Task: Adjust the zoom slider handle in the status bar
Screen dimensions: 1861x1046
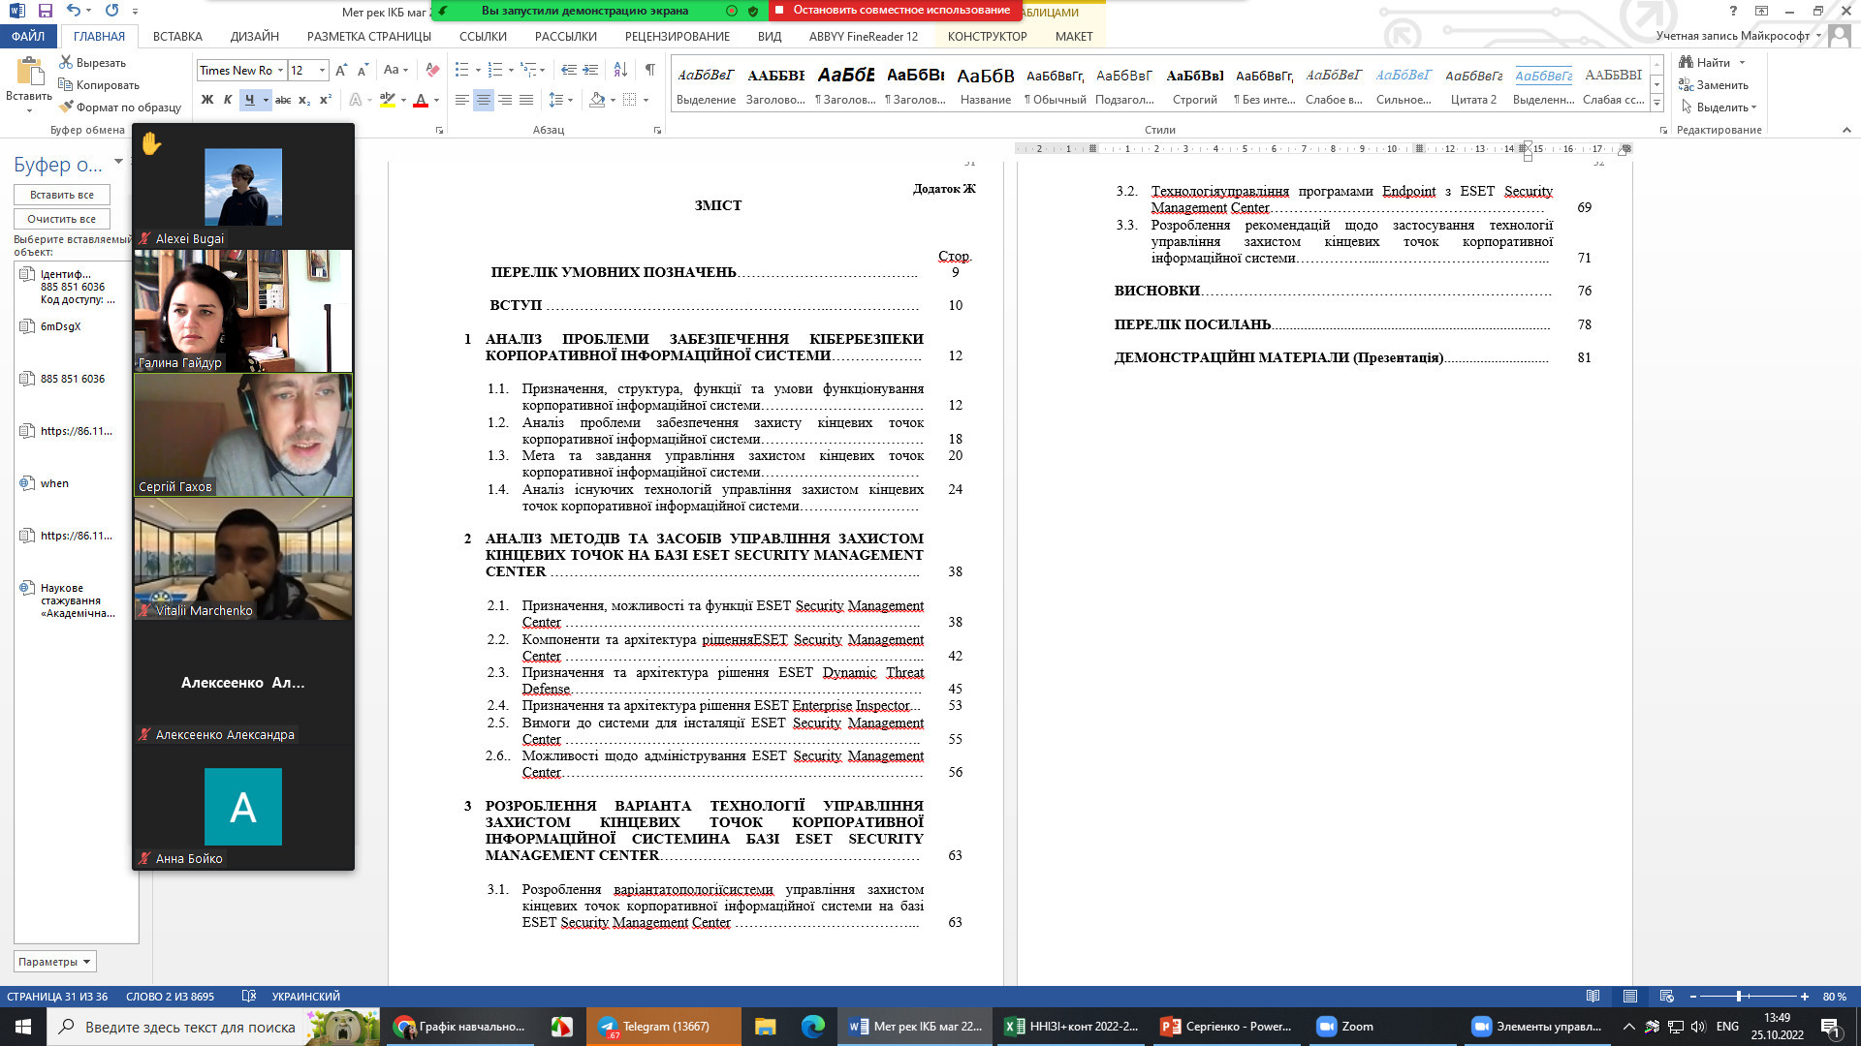Action: [x=1738, y=996]
